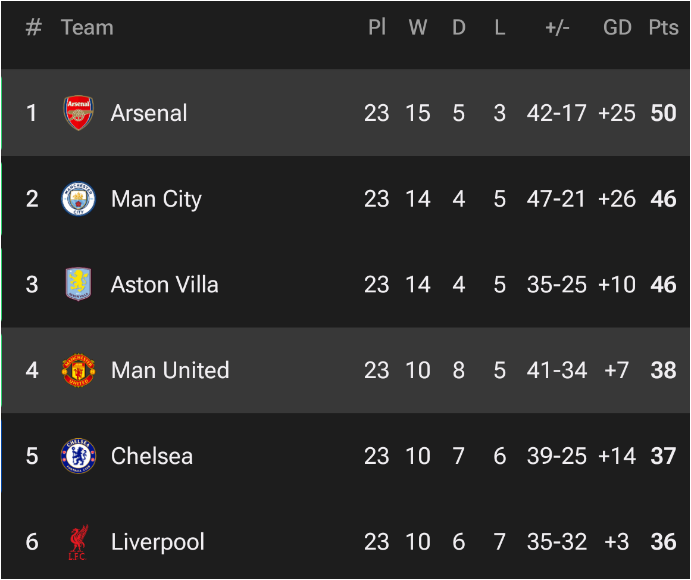Select the Chelsea team name
This screenshot has width=691, height=580.
pyautogui.click(x=152, y=456)
